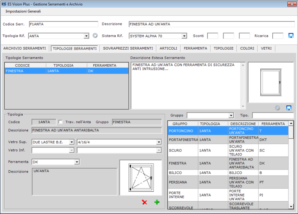This screenshot has height=214, width=298.
Task: Switch to the TIPOLOGIE tab
Action: (223, 48)
